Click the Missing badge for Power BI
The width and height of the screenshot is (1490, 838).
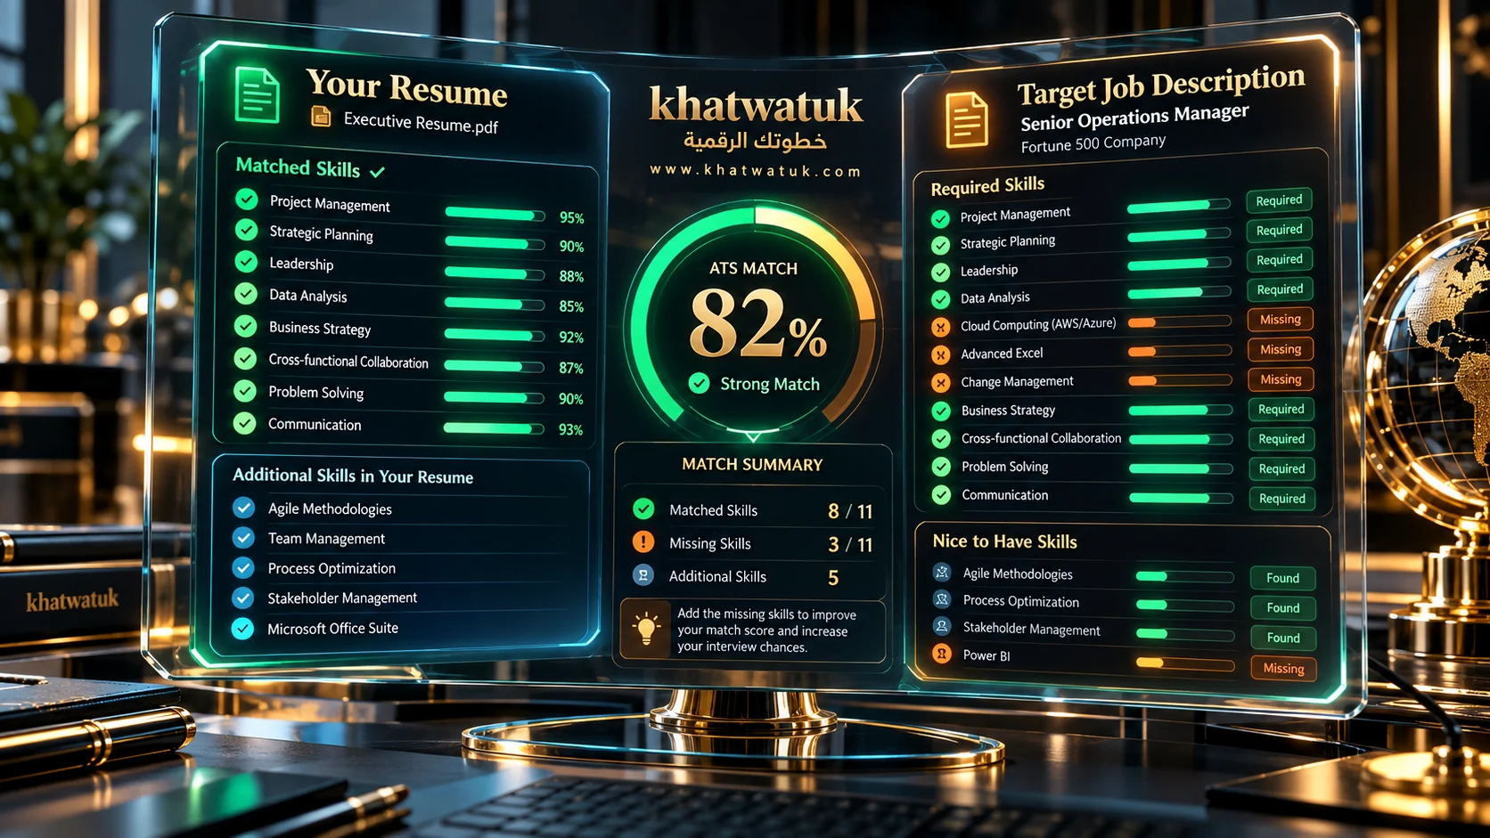point(1283,668)
